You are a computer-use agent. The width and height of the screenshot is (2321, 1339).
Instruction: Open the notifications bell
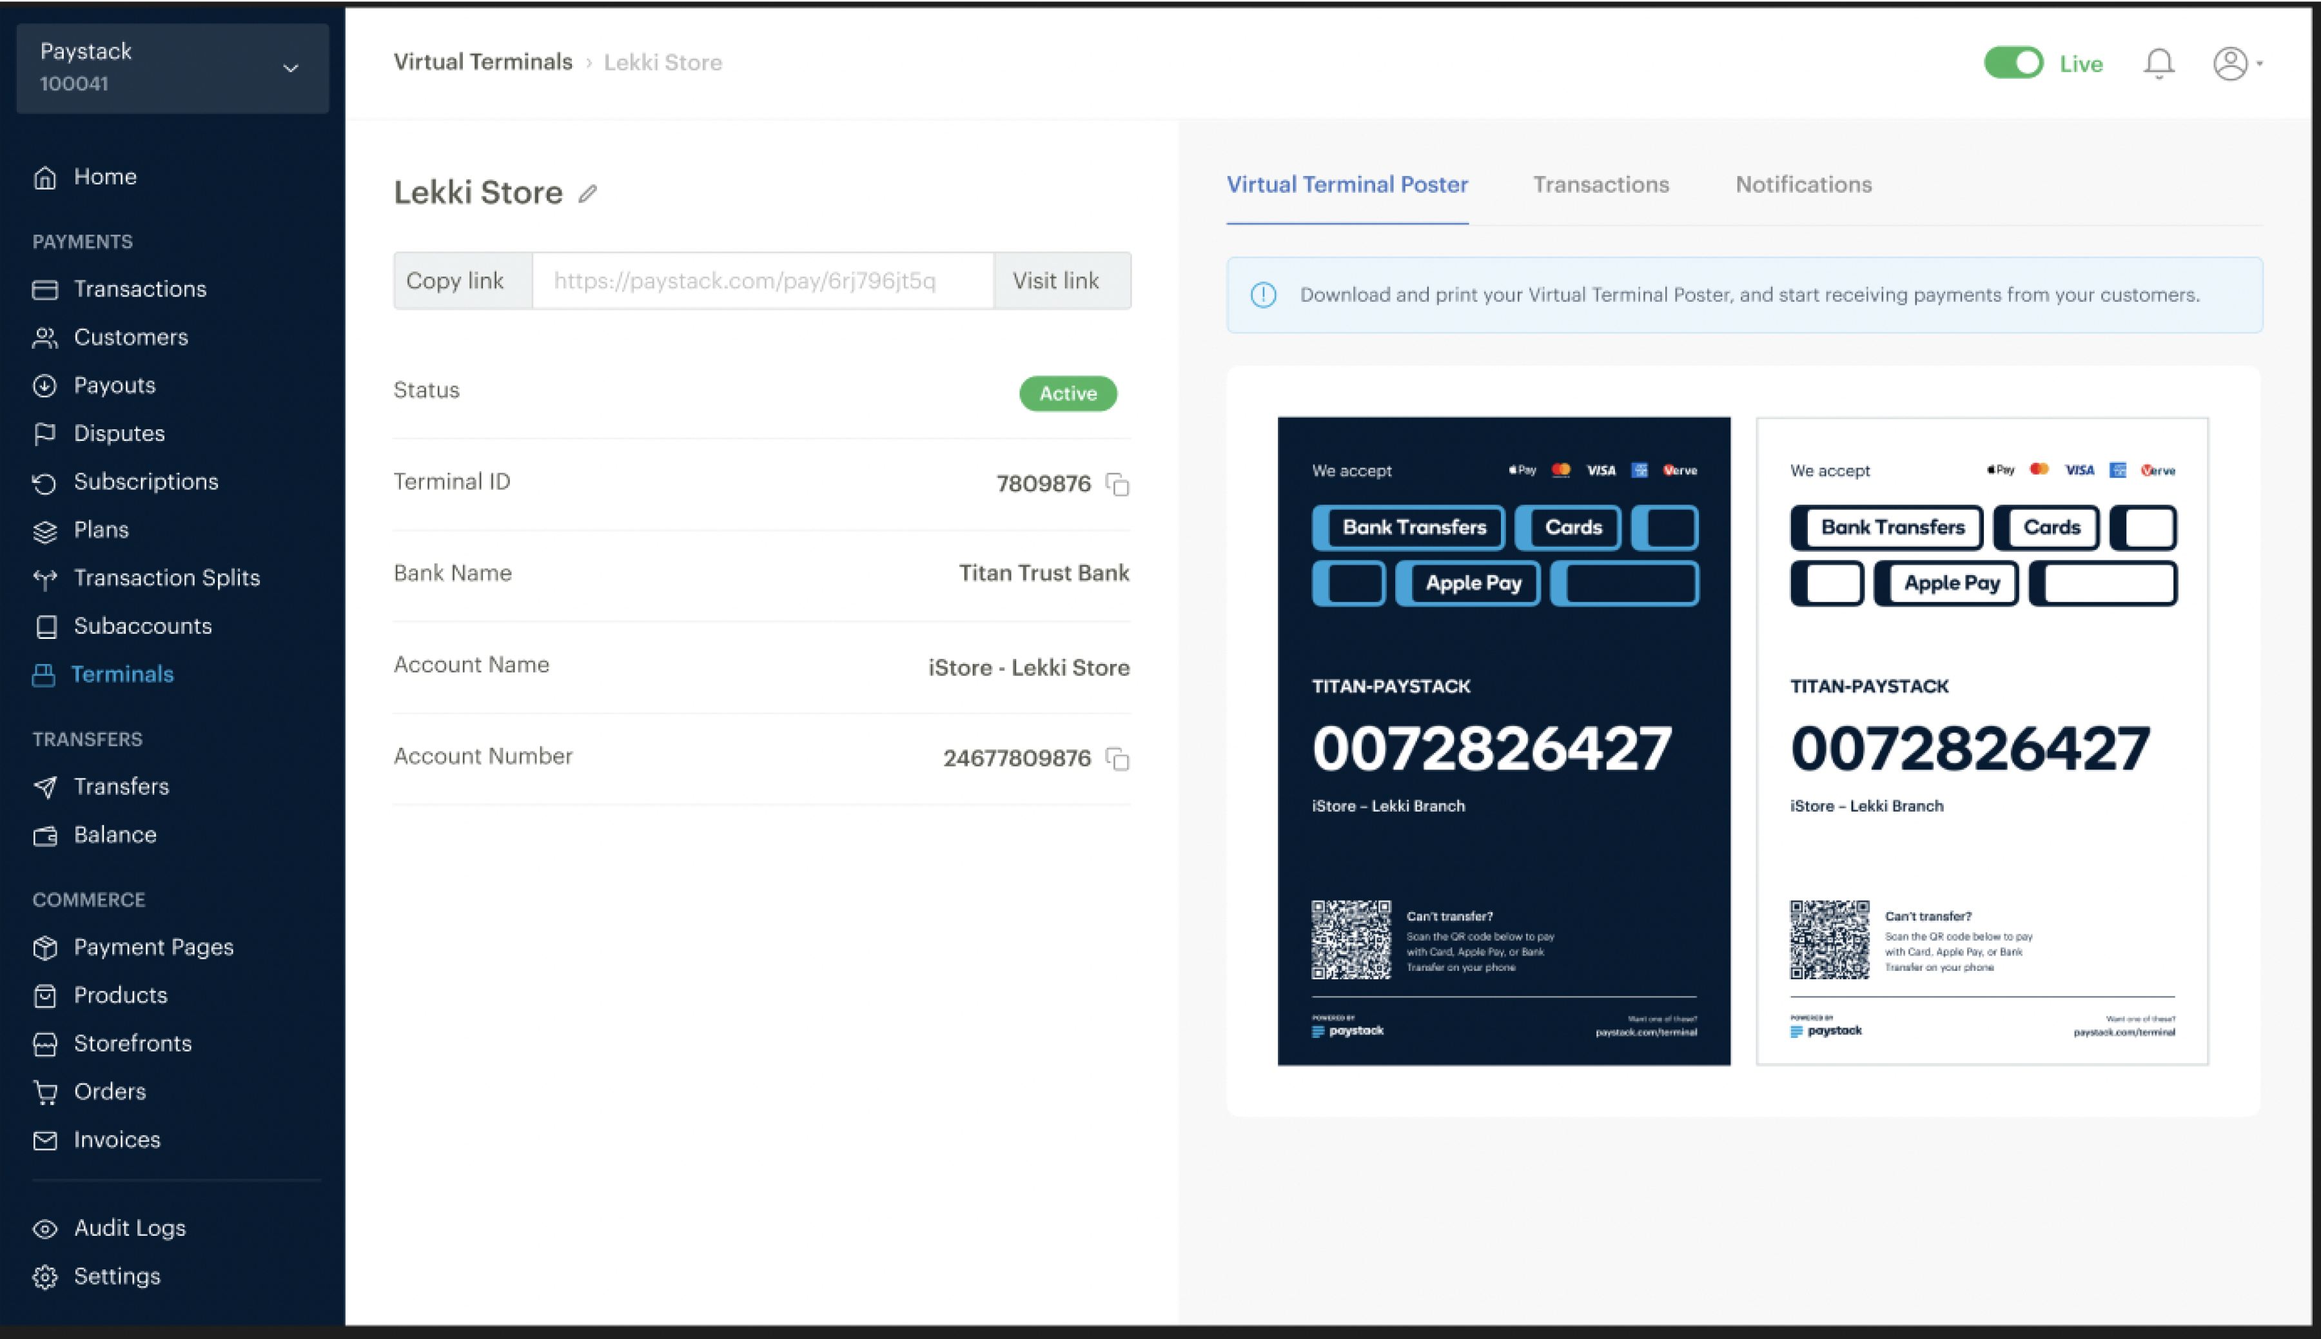2159,63
